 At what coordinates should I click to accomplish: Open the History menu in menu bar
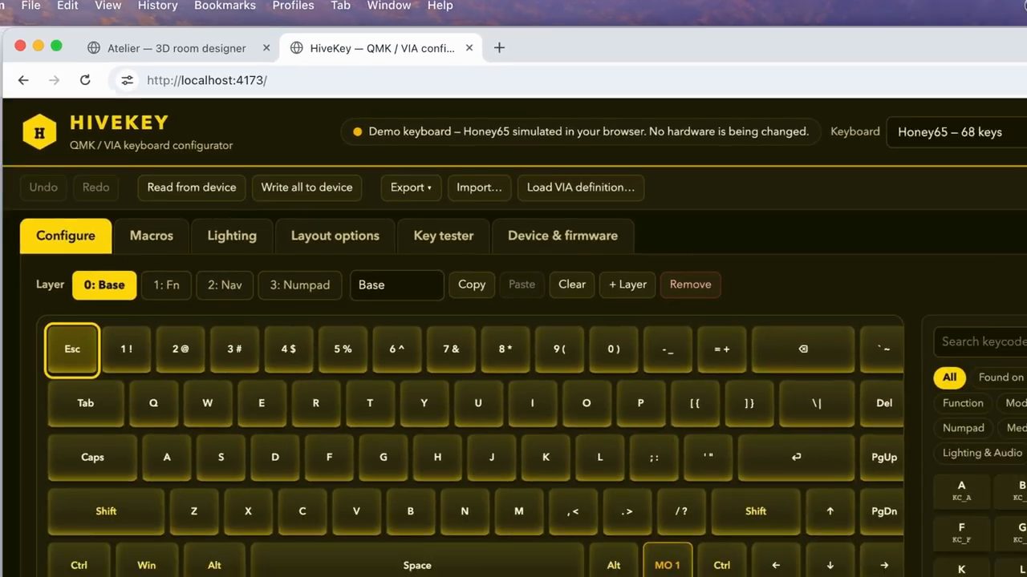point(157,6)
